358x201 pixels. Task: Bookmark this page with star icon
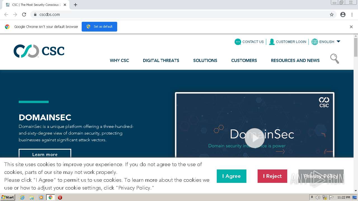click(332, 15)
